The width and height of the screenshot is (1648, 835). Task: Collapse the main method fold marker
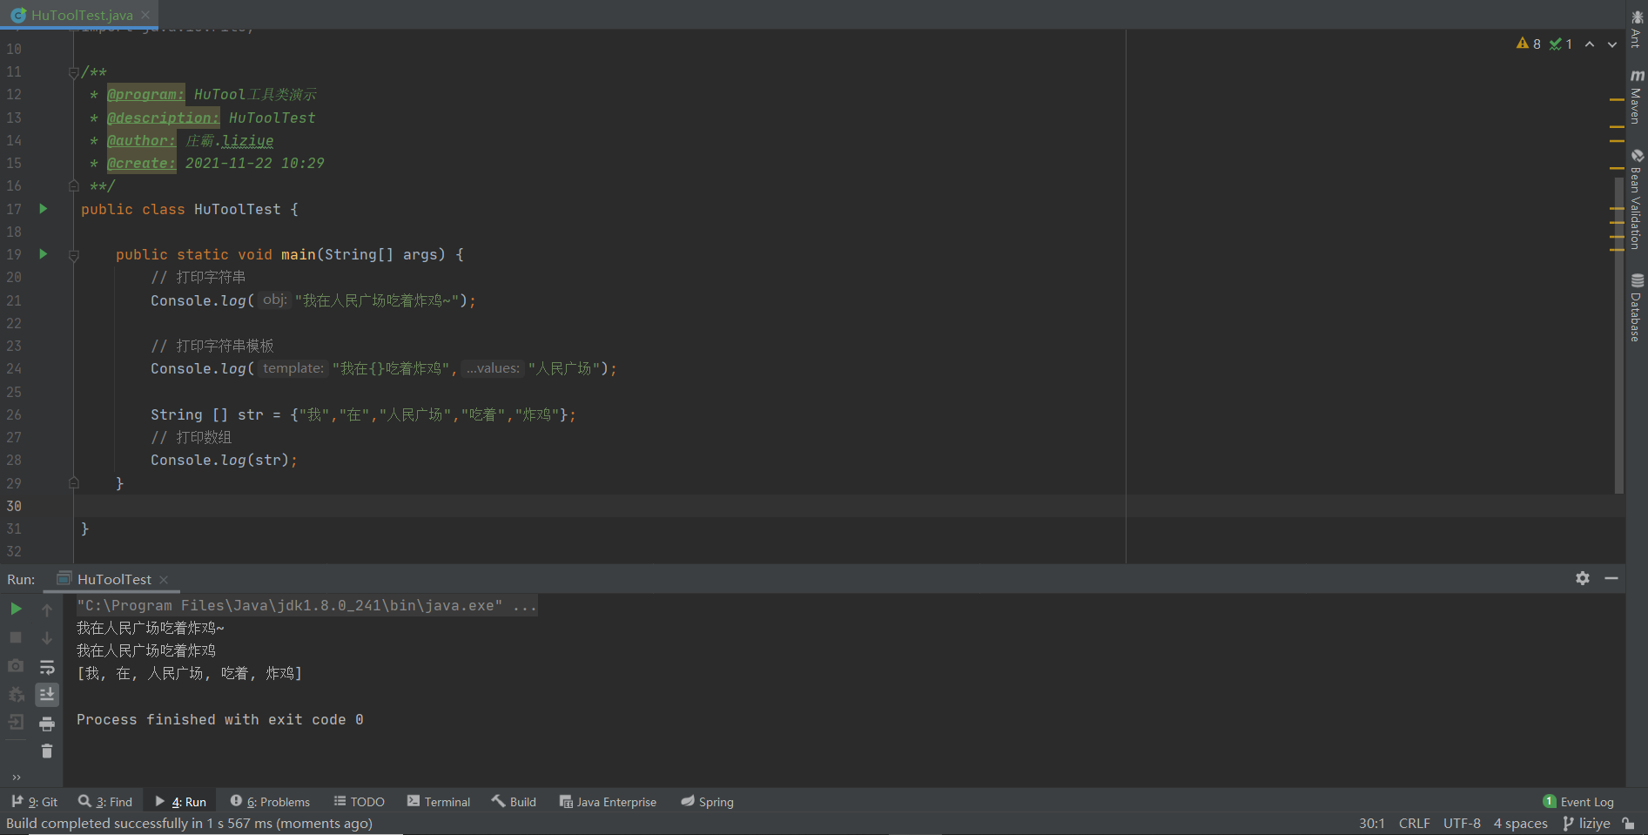[x=74, y=255]
